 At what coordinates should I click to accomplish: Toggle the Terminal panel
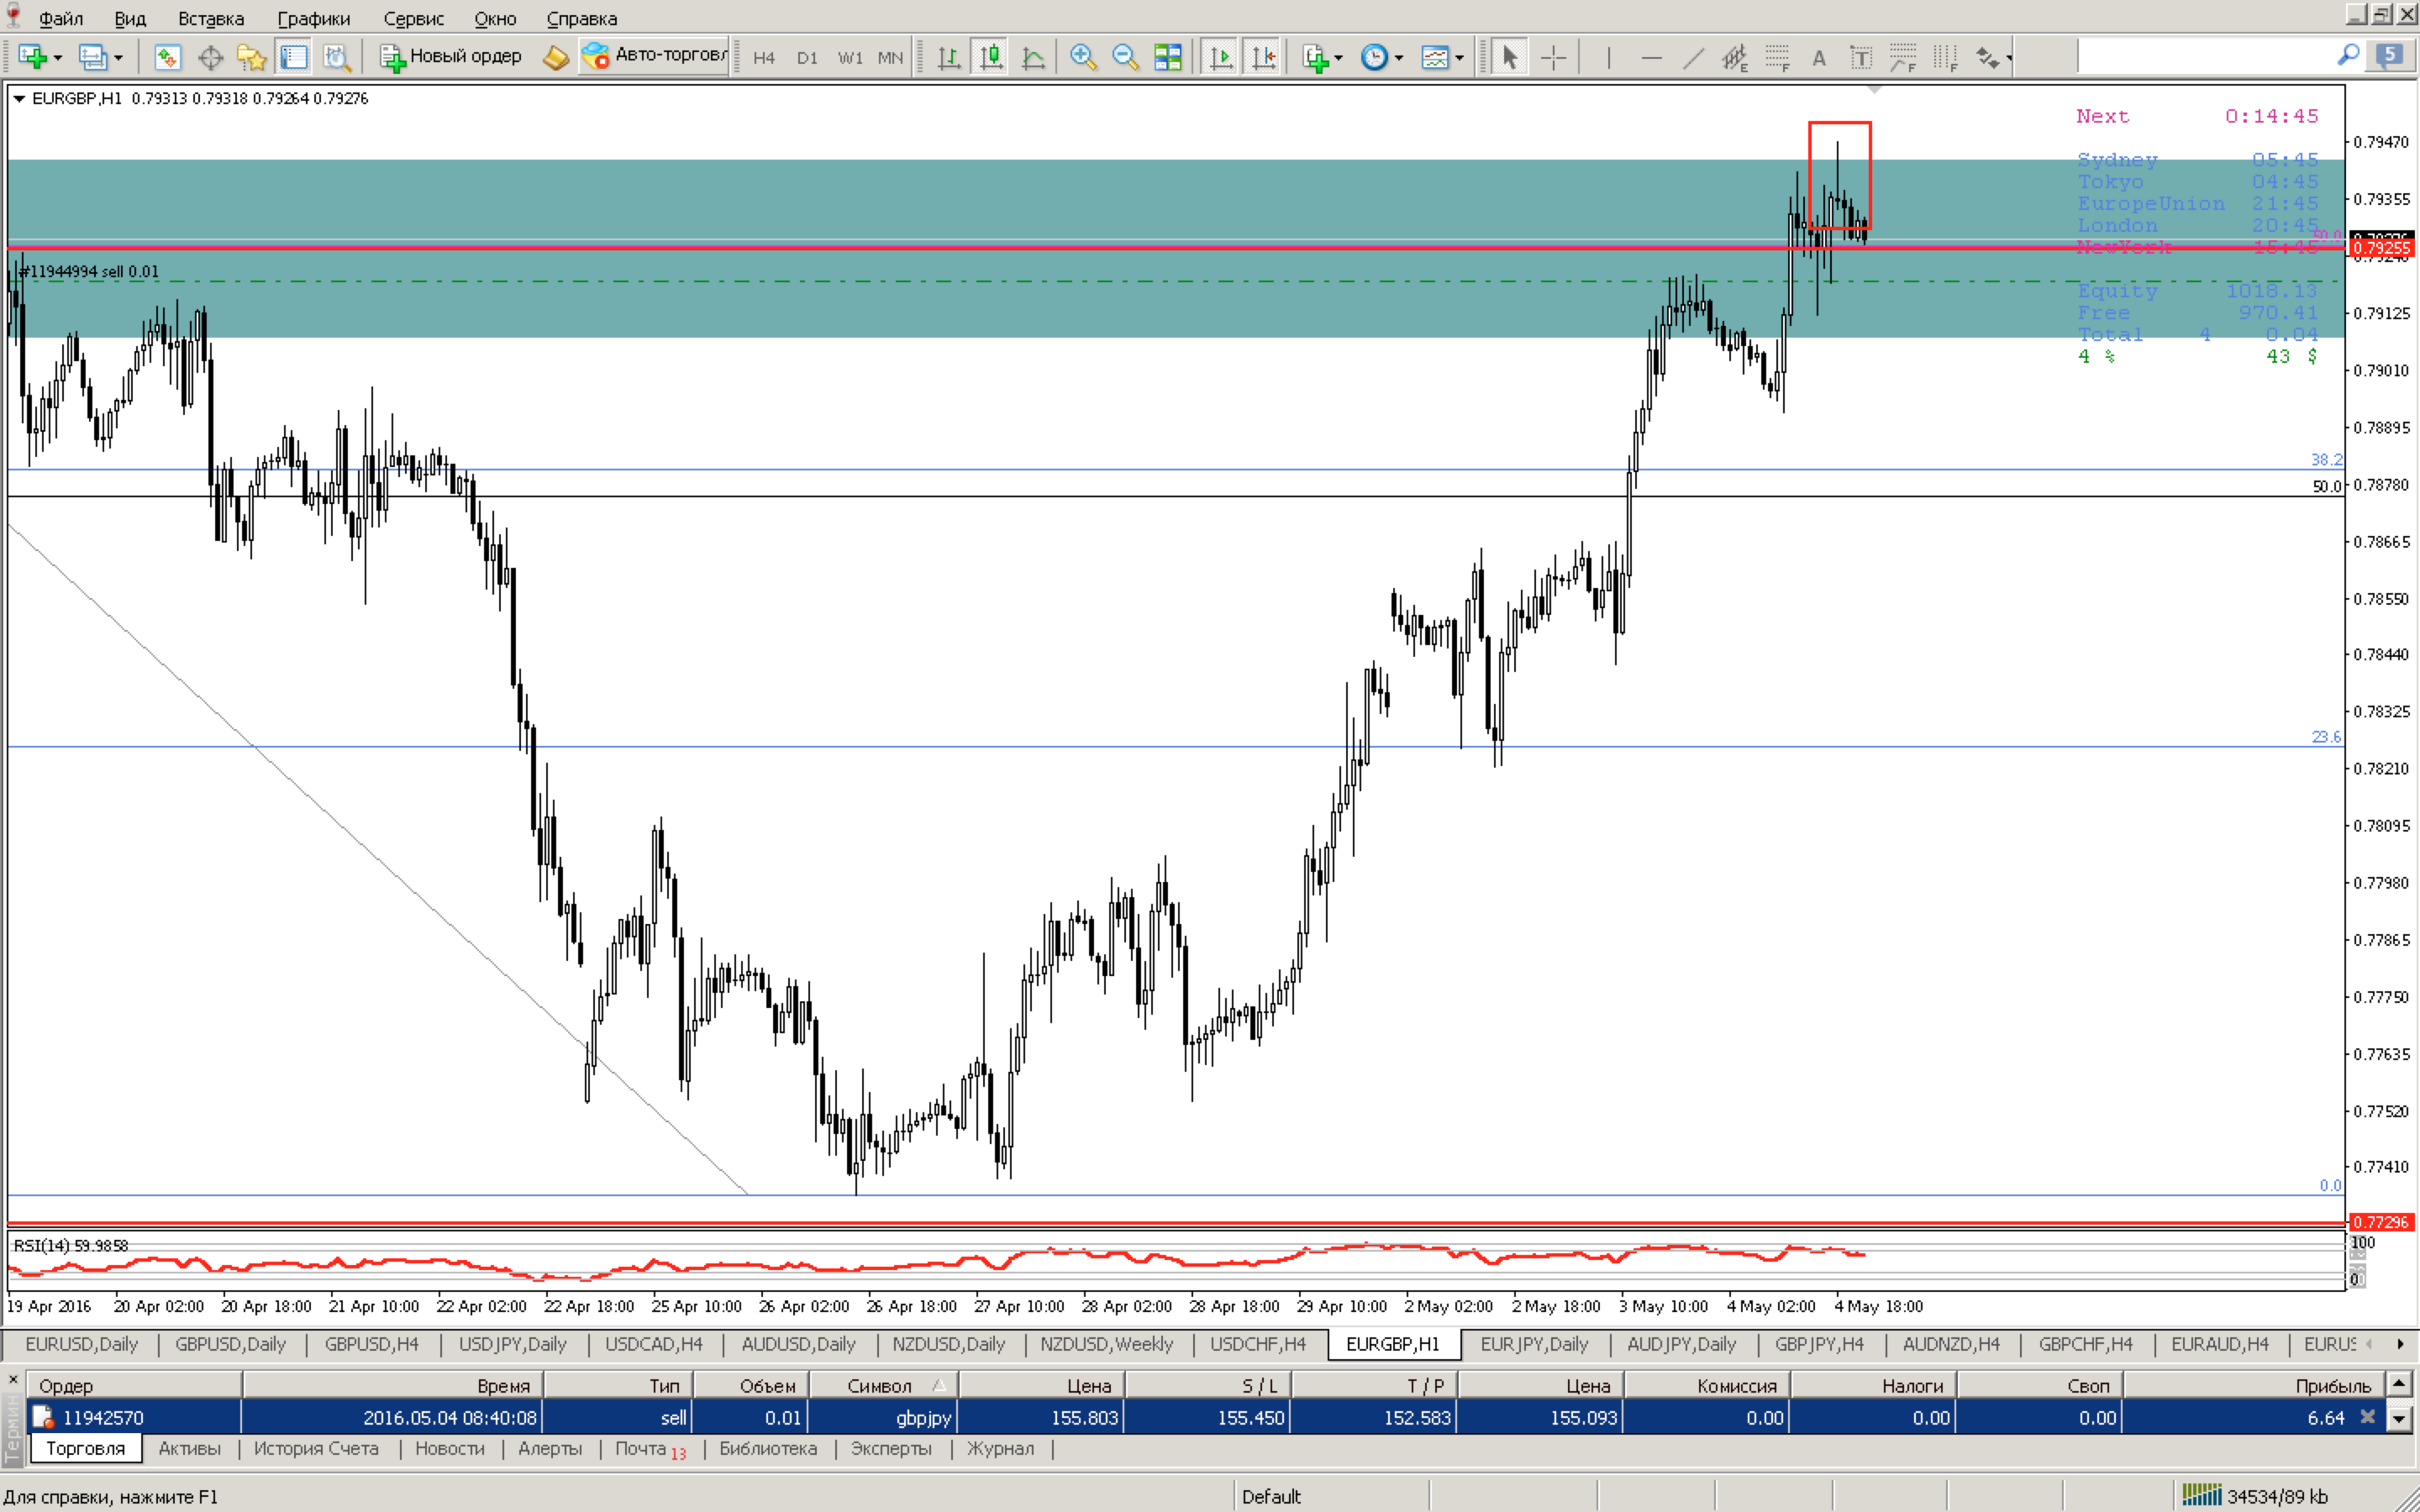click(x=293, y=57)
